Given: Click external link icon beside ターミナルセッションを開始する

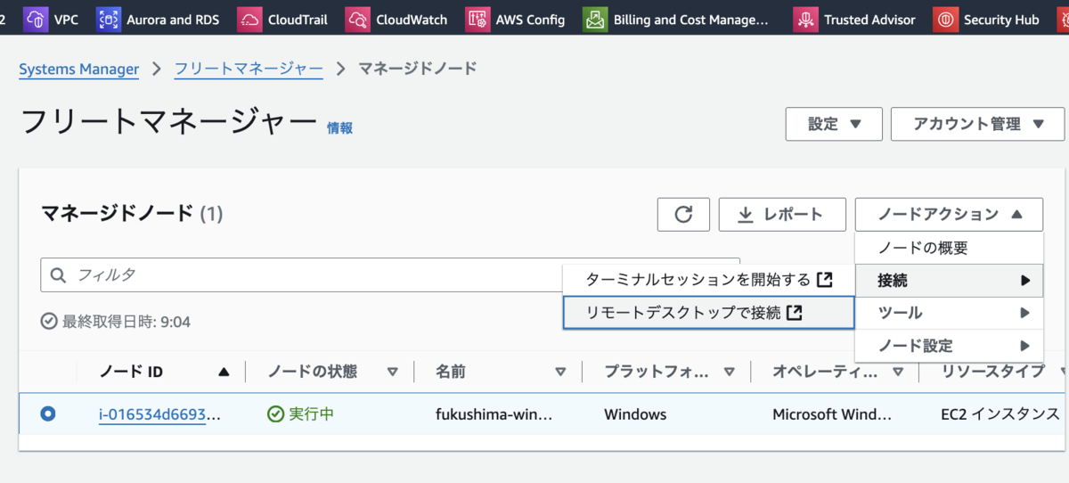Looking at the screenshot, I should click(825, 280).
